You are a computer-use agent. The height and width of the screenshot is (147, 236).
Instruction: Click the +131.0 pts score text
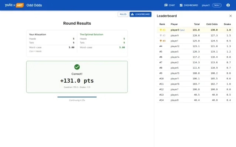pos(77,81)
